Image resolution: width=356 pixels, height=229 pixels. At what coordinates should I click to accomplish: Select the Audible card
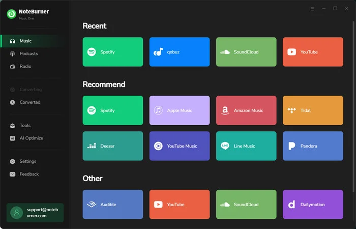coord(113,205)
